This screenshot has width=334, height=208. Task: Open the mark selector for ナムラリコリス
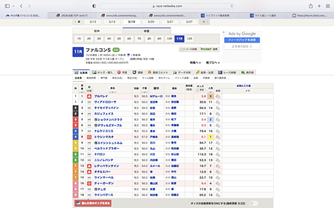pyautogui.click(x=89, y=131)
